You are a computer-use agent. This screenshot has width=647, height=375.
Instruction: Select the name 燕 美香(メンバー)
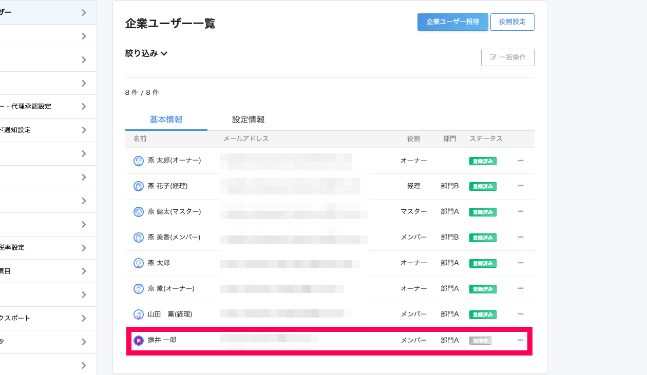click(174, 238)
